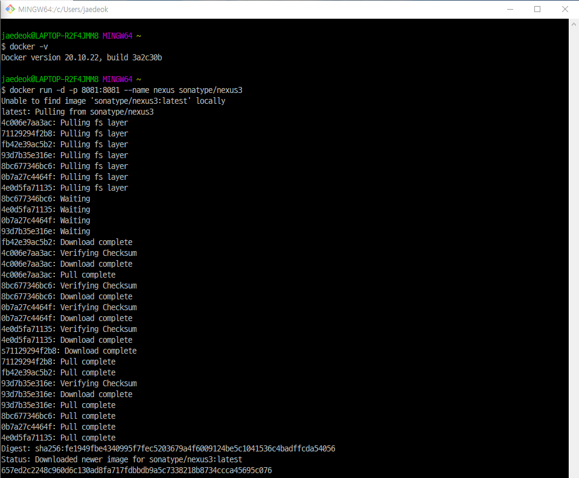579x478 pixels.
Task: Click 'Docker version 20.10.22, build 3a2c30b' output
Action: click(82, 57)
